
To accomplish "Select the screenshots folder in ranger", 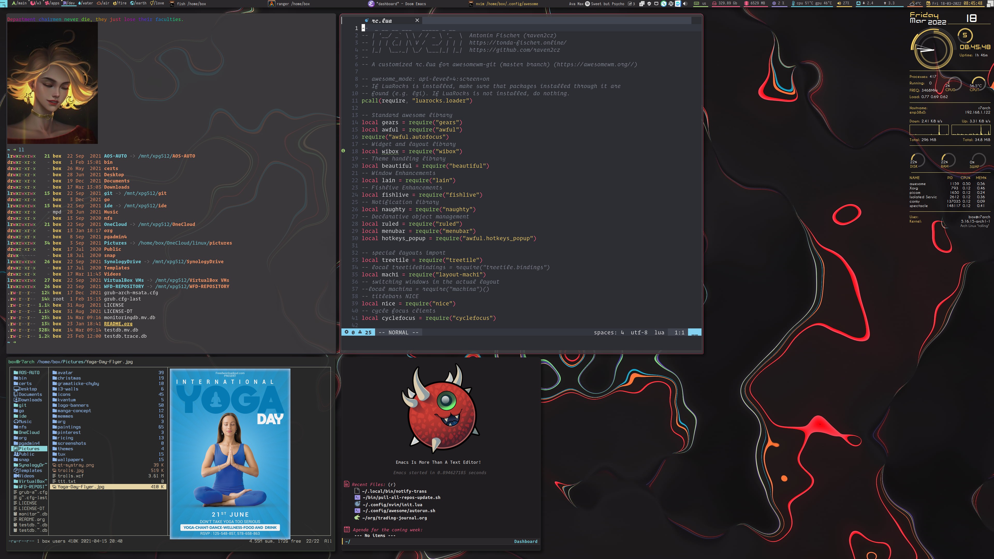I will point(72,443).
